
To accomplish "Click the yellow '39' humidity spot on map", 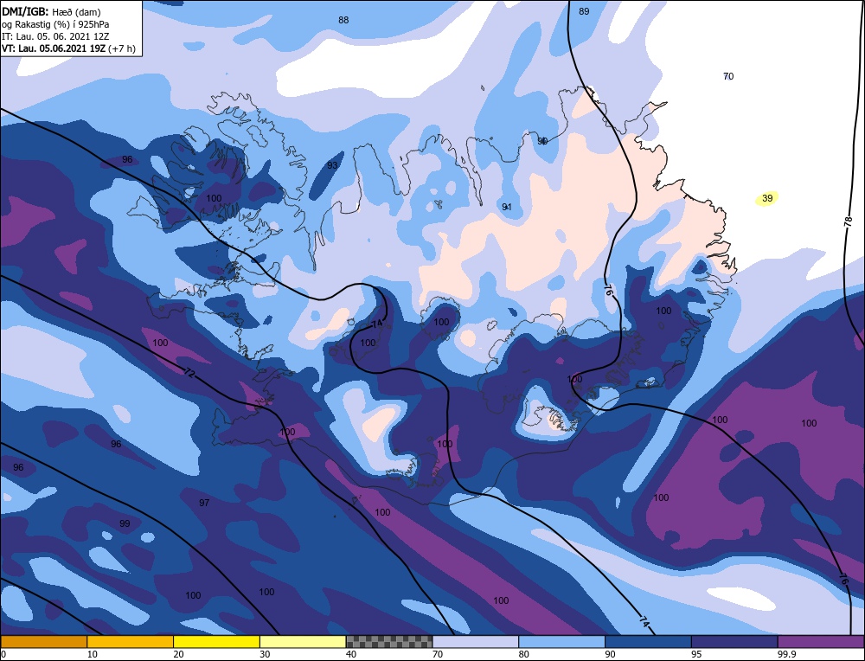I will pos(766,198).
